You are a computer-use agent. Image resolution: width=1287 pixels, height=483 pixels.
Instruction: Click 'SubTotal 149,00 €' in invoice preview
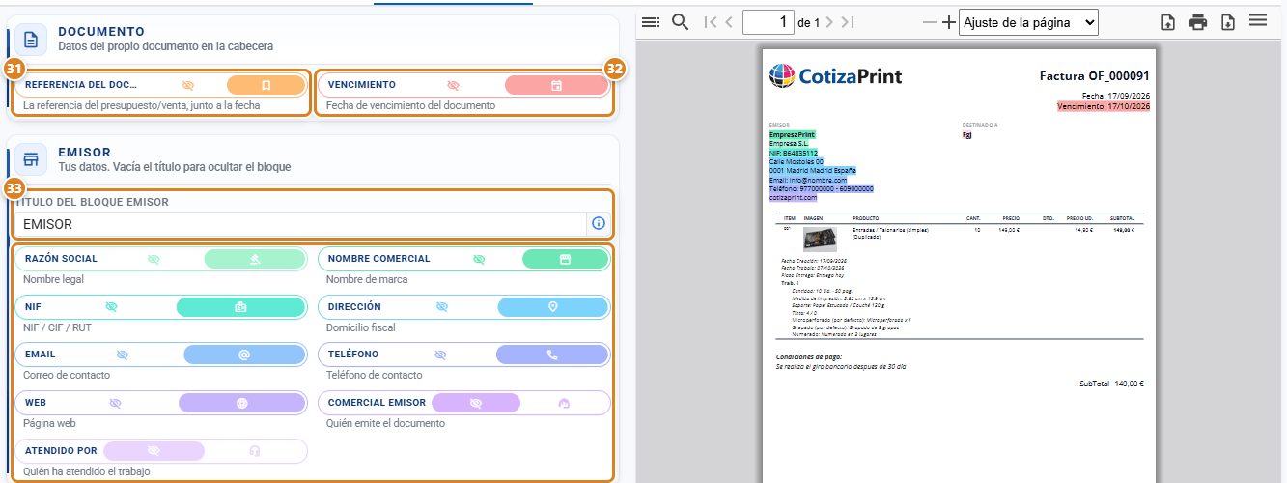coord(1111,384)
